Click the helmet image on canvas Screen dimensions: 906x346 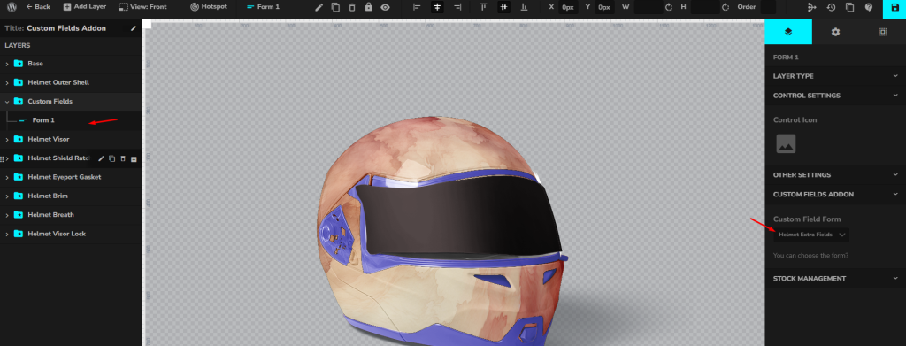pos(442,231)
